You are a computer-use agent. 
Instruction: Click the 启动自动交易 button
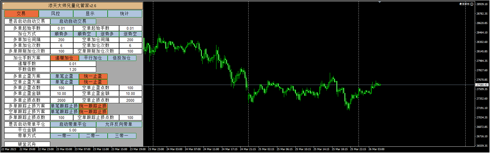point(73,21)
